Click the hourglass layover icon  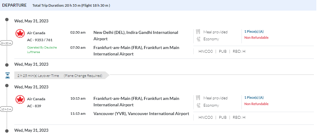point(8,75)
